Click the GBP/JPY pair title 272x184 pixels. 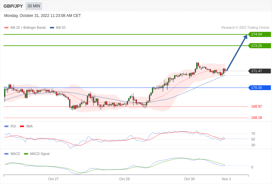coord(13,6)
